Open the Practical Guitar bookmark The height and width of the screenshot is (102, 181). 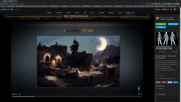[32, 6]
